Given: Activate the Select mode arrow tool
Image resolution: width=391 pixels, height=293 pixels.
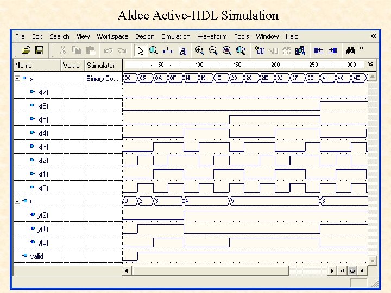Looking at the screenshot, I should click(141, 50).
